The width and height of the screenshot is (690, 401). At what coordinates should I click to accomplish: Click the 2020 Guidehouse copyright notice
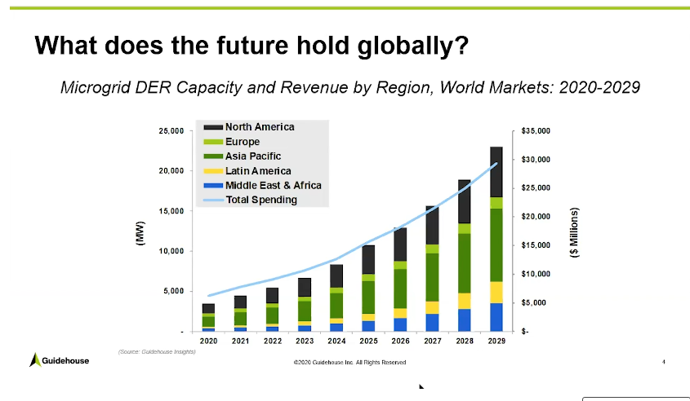[x=349, y=362]
